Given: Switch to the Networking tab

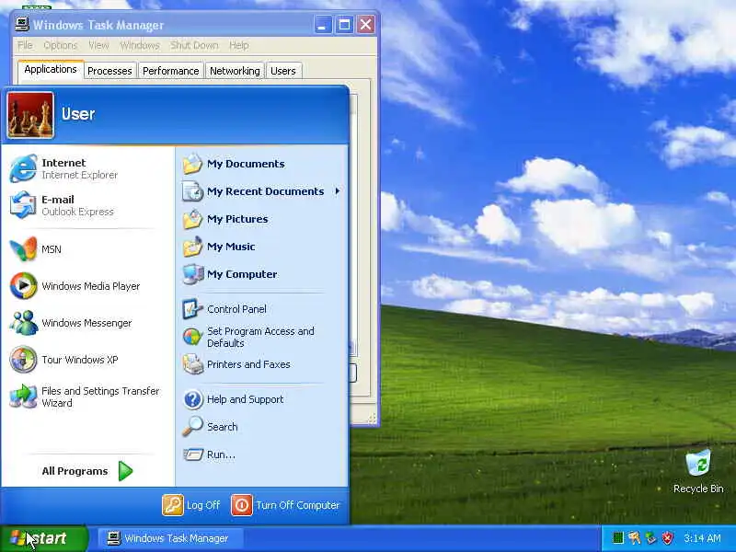Looking at the screenshot, I should [235, 71].
